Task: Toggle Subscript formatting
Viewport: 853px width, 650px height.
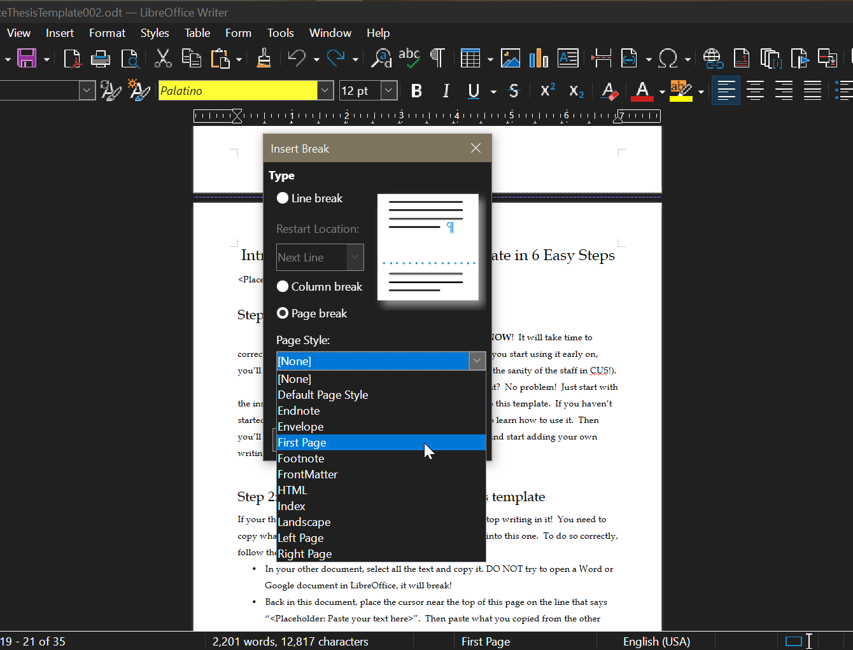Action: pyautogui.click(x=576, y=91)
